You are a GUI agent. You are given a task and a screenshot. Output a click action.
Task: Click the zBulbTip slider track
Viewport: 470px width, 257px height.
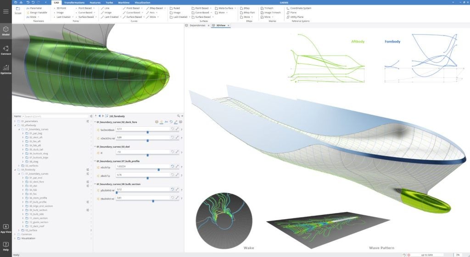pos(147,178)
